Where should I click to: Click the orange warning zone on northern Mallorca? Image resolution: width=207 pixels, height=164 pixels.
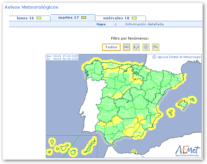click(x=181, y=101)
